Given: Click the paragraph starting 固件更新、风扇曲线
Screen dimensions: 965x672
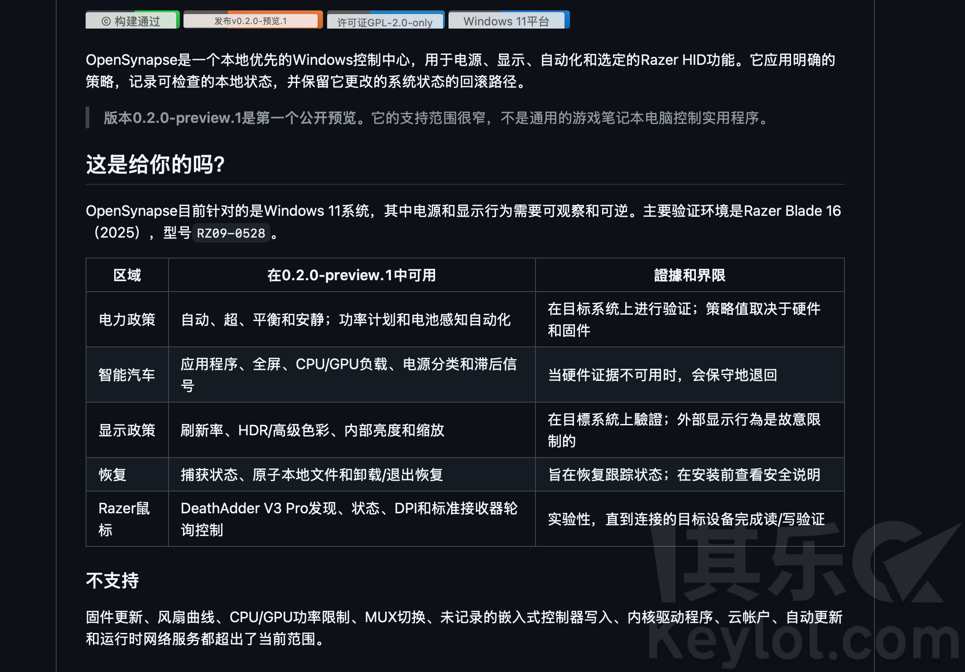Looking at the screenshot, I should point(464,628).
